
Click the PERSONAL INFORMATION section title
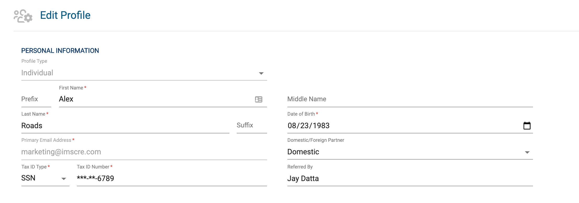[60, 51]
